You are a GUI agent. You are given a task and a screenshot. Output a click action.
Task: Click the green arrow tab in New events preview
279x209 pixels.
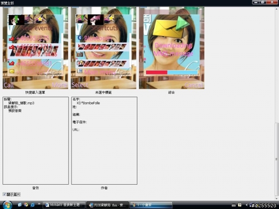coord(17,20)
